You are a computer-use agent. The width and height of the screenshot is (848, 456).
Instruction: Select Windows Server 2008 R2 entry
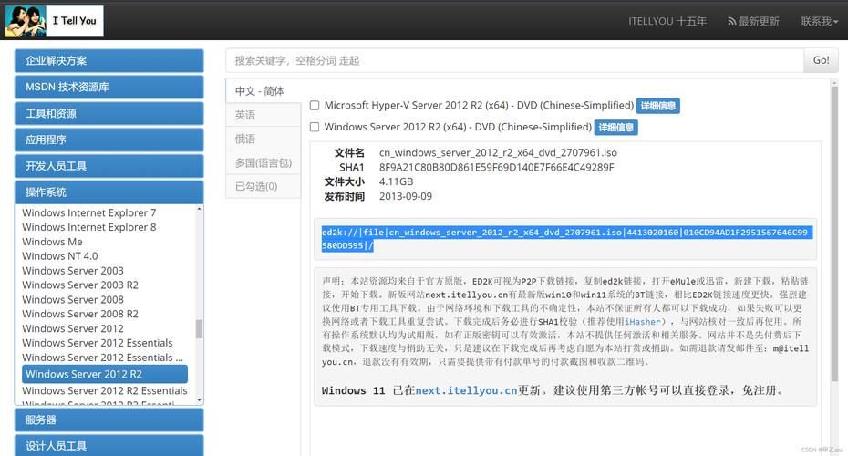point(80,314)
